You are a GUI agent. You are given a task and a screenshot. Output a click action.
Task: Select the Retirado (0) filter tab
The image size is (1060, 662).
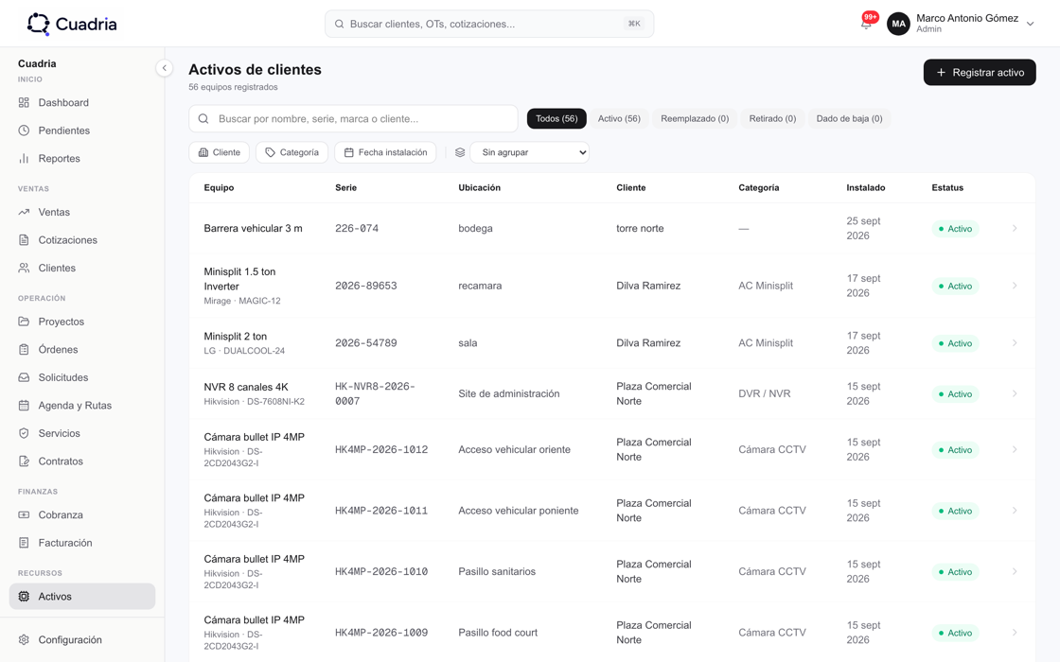(772, 119)
